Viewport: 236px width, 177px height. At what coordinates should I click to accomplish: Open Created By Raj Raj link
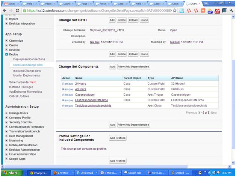[x=95, y=42]
